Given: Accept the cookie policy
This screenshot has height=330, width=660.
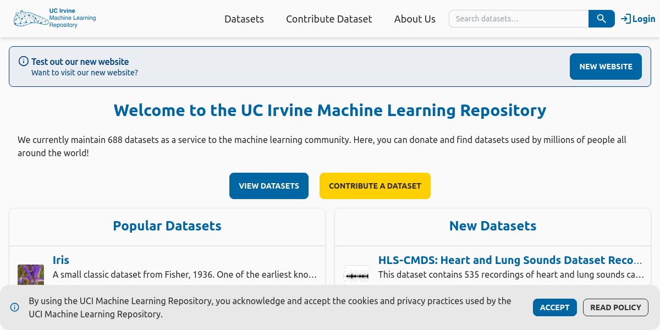Looking at the screenshot, I should click(x=554, y=307).
